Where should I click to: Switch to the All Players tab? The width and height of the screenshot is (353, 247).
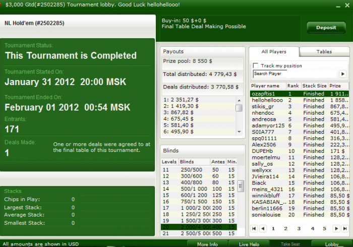(274, 52)
